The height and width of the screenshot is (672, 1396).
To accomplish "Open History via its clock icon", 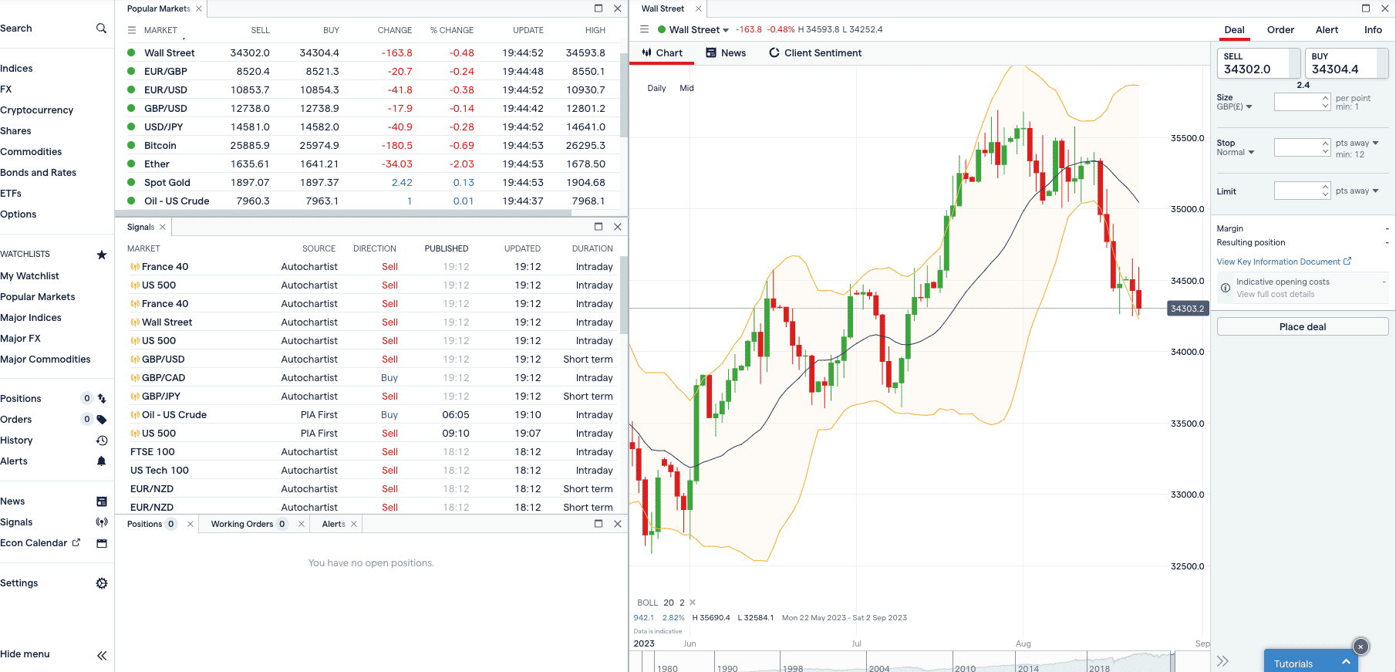I will 101,441.
